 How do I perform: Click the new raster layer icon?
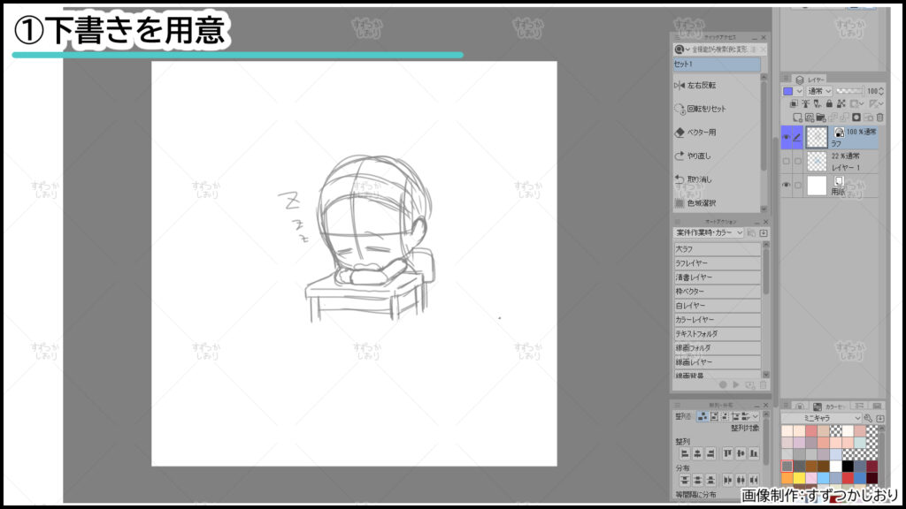[797, 118]
